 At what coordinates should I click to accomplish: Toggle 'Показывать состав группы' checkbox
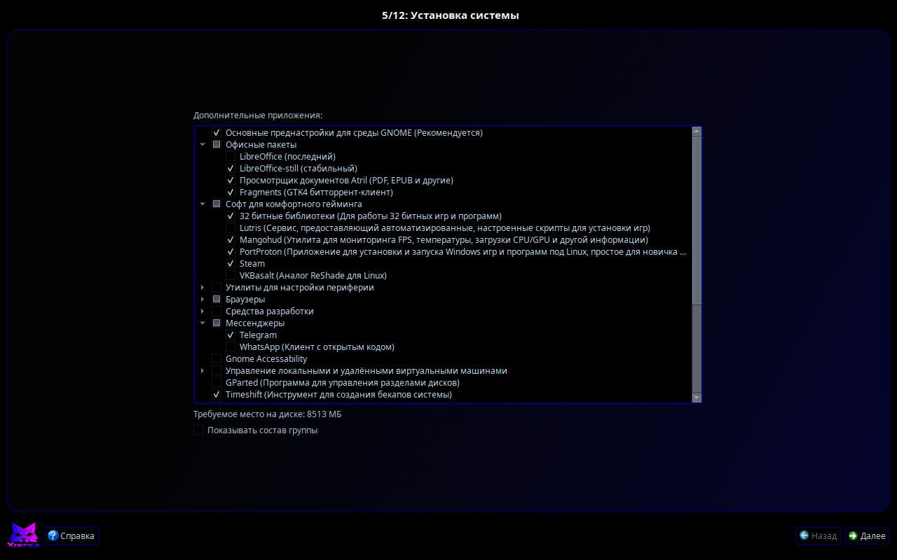[198, 430]
